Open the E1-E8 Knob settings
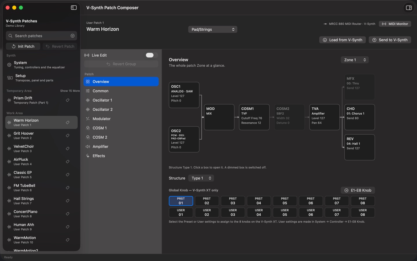 tap(358, 190)
